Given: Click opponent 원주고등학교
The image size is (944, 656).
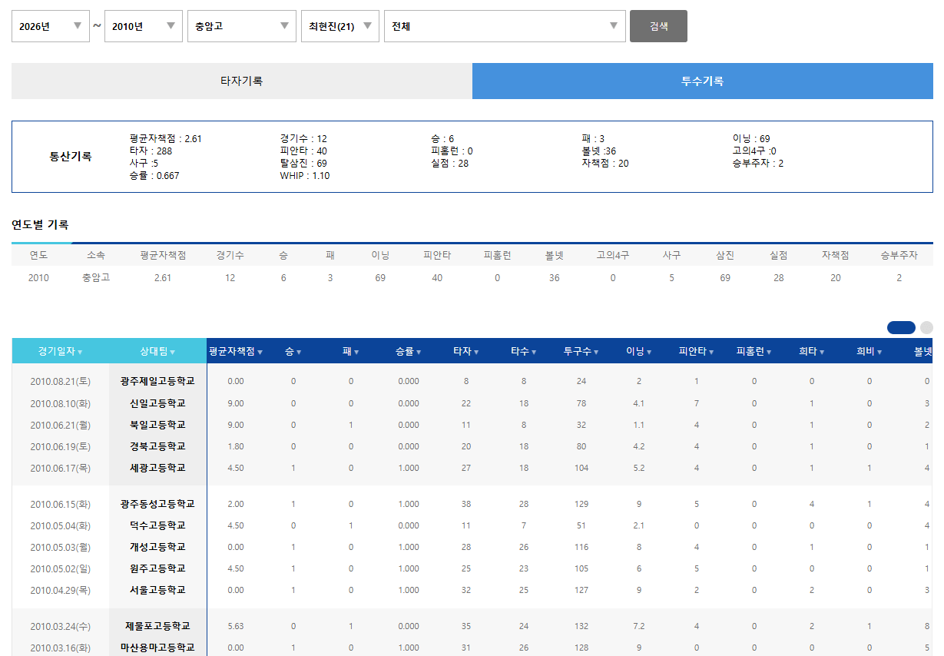Looking at the screenshot, I should point(157,568).
